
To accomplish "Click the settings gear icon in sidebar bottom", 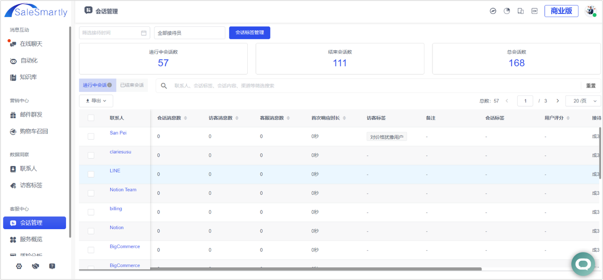I will click(x=19, y=266).
